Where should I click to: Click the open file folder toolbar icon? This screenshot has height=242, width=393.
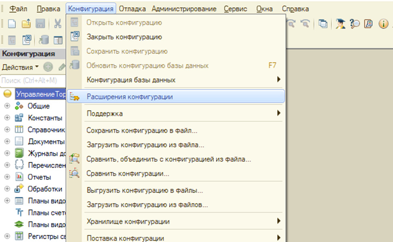[x=26, y=24]
